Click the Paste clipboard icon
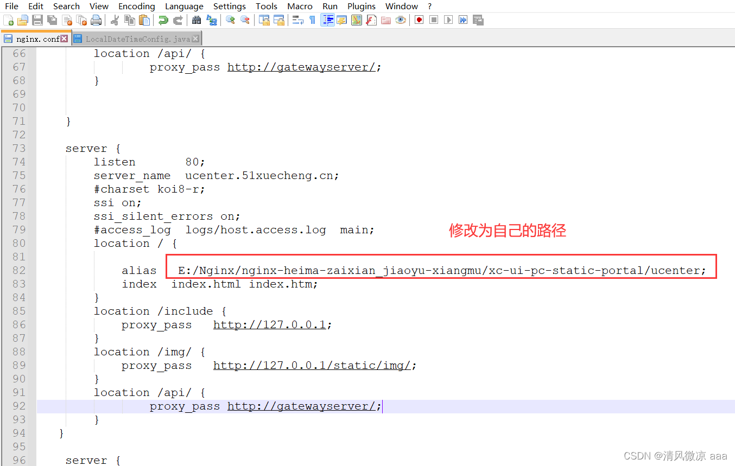Viewport: 735px width, 466px height. point(144,21)
